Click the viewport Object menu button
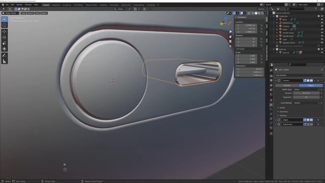Image resolution: width=325 pixels, height=183 pixels. point(44,13)
